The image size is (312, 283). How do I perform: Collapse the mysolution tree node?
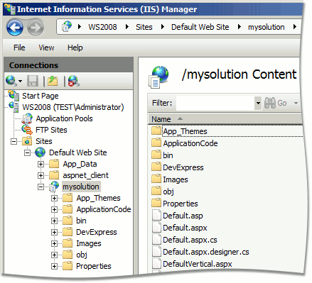coord(41,187)
